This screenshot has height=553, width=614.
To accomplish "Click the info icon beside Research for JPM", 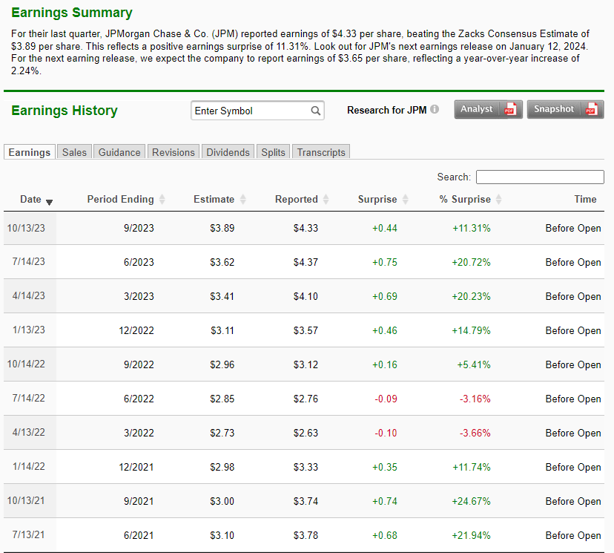I will click(435, 109).
